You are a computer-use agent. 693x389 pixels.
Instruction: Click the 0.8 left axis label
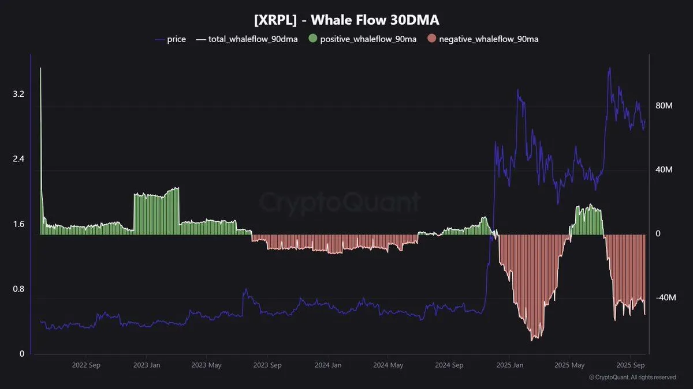coord(18,289)
